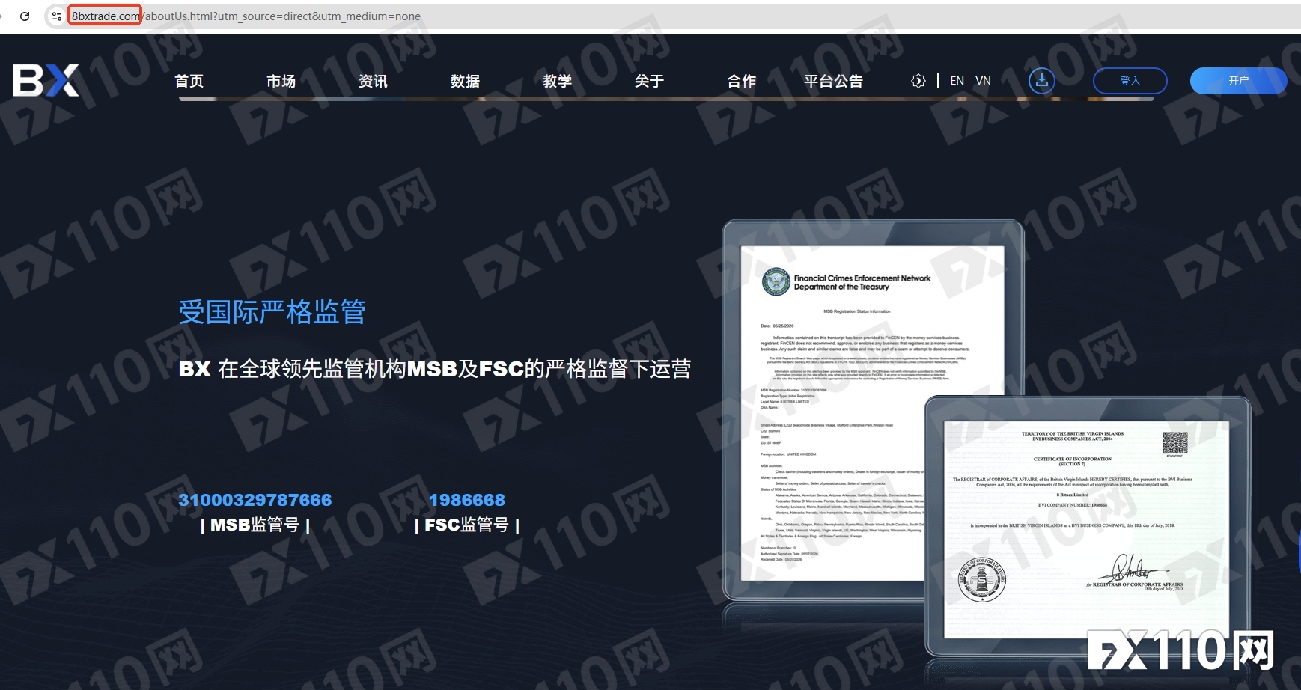Open the 资讯 menu item
Screen dimensions: 1301x690
tap(374, 81)
